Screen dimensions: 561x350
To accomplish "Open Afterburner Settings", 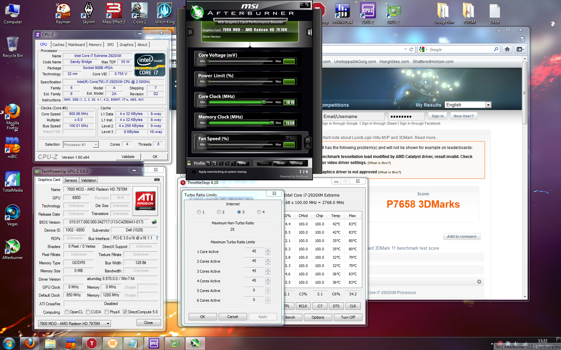I will 297,163.
